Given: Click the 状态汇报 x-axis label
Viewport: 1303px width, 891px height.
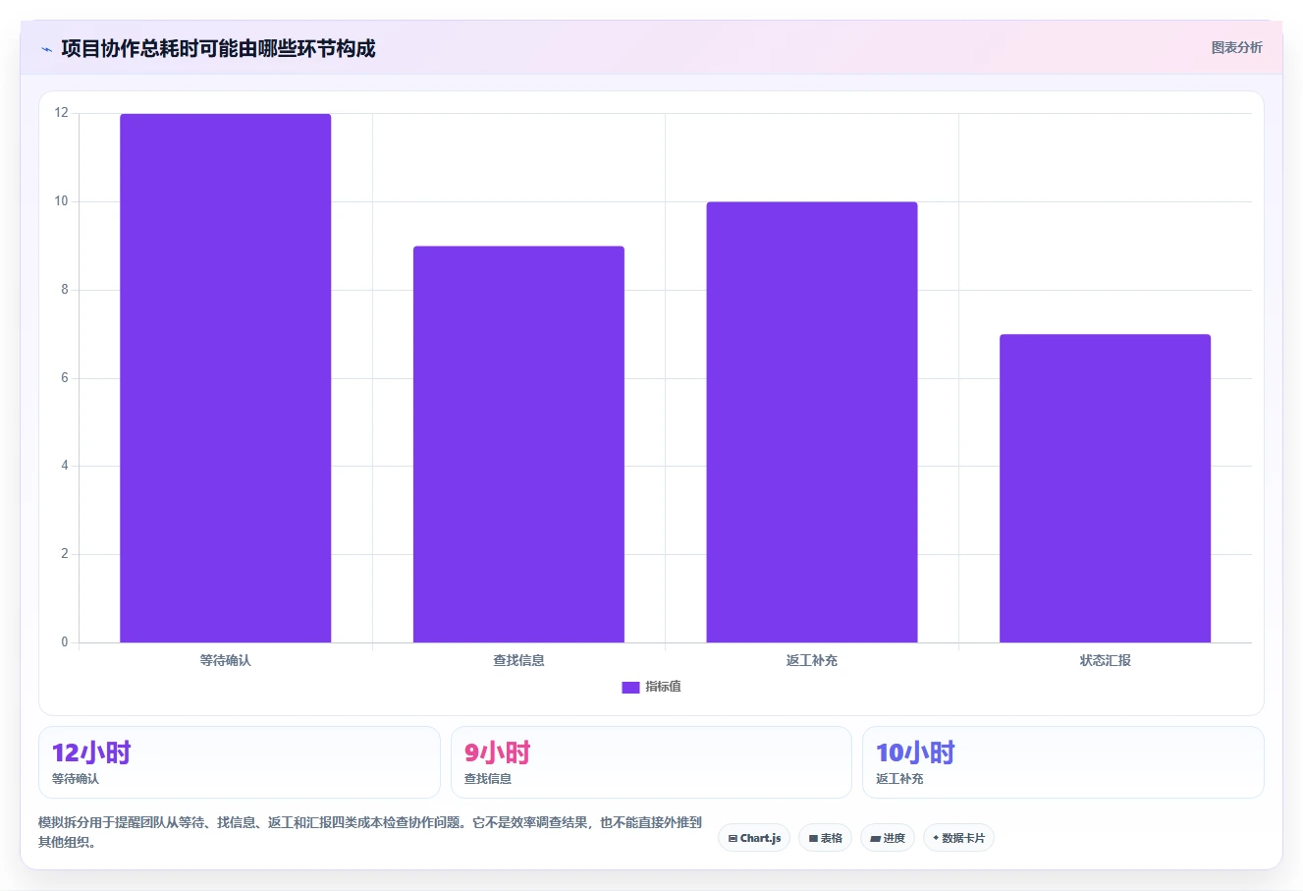Looking at the screenshot, I should coord(1105,660).
